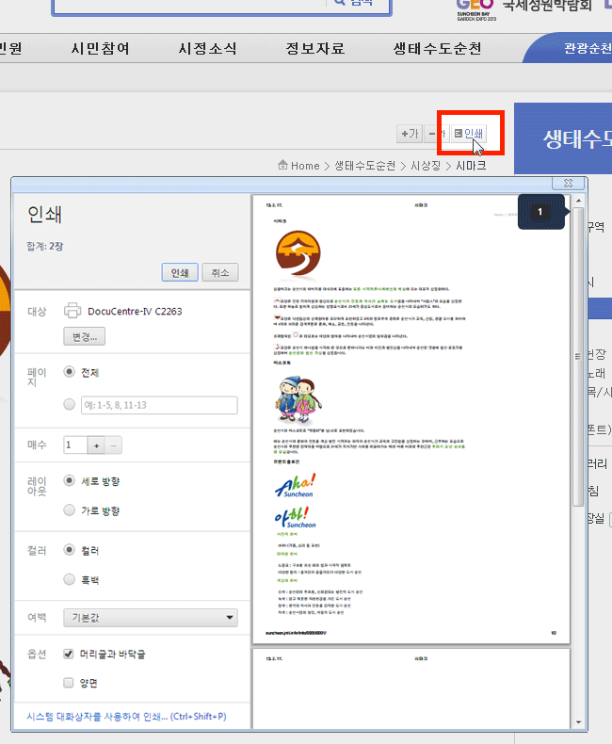Click the page range input field

click(x=159, y=405)
